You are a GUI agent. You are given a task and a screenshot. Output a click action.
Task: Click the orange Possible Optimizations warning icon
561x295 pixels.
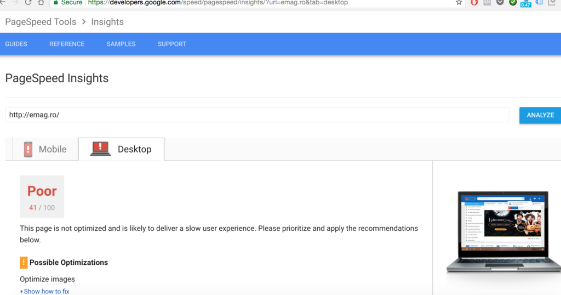pyautogui.click(x=24, y=262)
